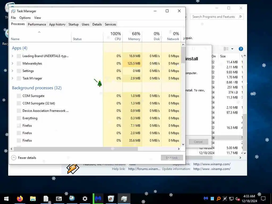Click the Task Manager title bar icon
Screen dimensions: 272x204
pyautogui.click(x=13, y=11)
